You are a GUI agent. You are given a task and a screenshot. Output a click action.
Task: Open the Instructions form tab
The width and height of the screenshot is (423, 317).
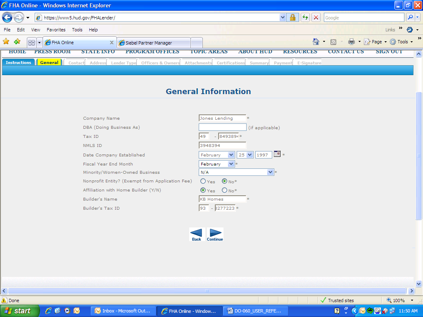click(x=19, y=62)
